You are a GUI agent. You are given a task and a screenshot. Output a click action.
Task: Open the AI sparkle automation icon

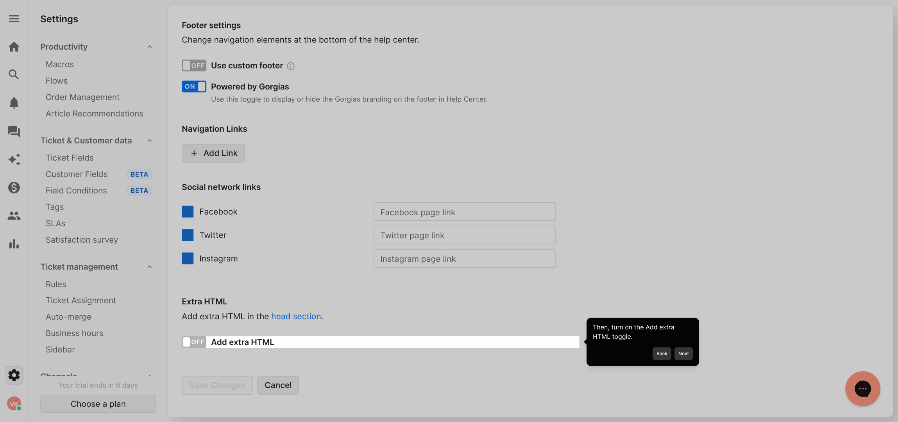click(x=14, y=159)
